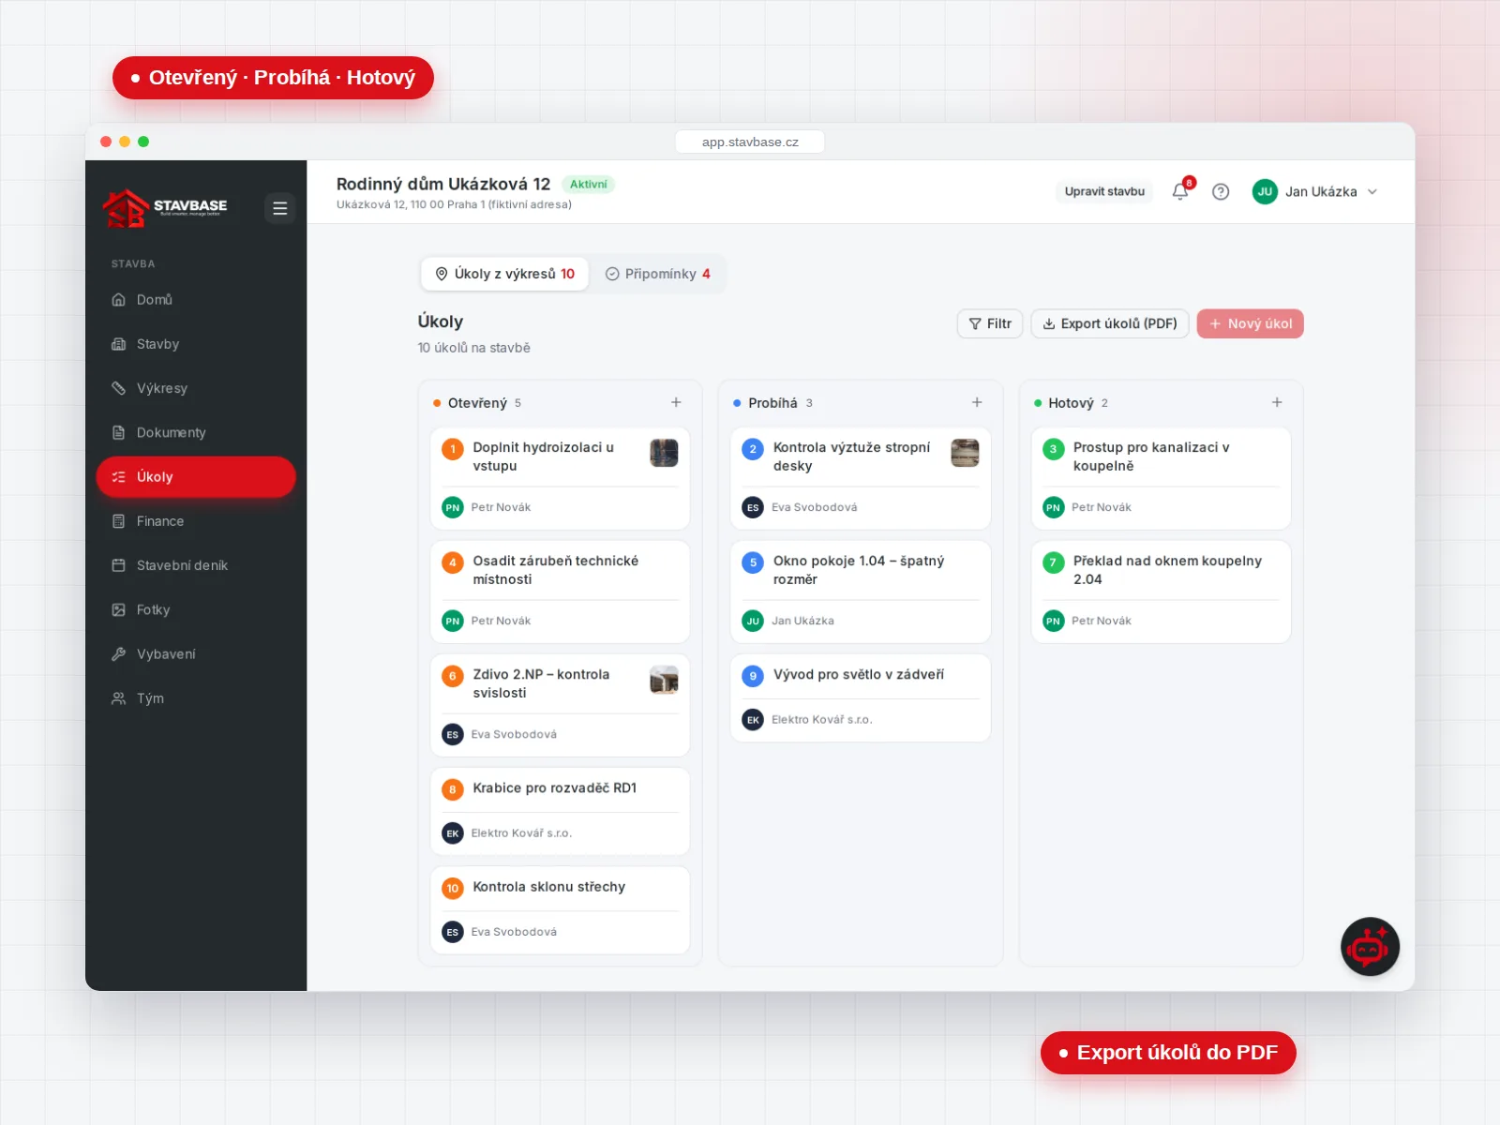Open Fotky in the sidebar
This screenshot has height=1125, width=1500.
point(196,609)
